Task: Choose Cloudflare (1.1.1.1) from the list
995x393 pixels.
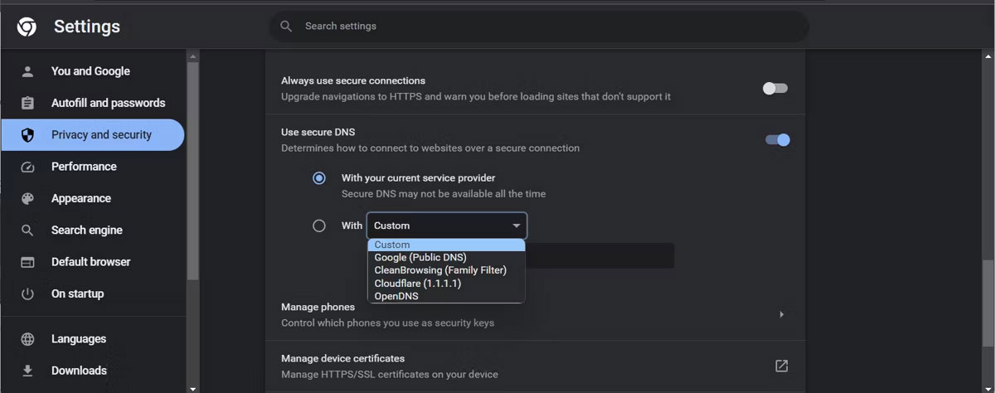Action: (x=446, y=283)
